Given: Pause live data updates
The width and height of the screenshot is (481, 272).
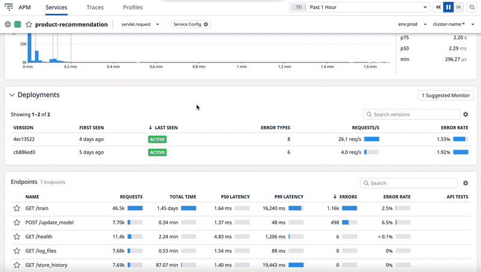Looking at the screenshot, I should click(x=449, y=7).
